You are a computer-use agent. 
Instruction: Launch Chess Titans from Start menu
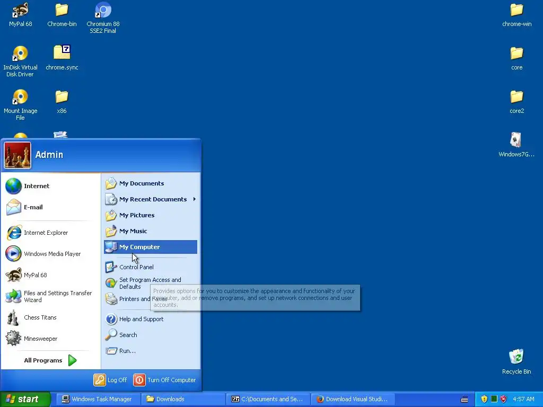click(50, 317)
